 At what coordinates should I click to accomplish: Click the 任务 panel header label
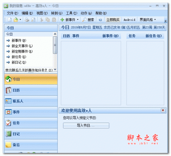[132, 36]
